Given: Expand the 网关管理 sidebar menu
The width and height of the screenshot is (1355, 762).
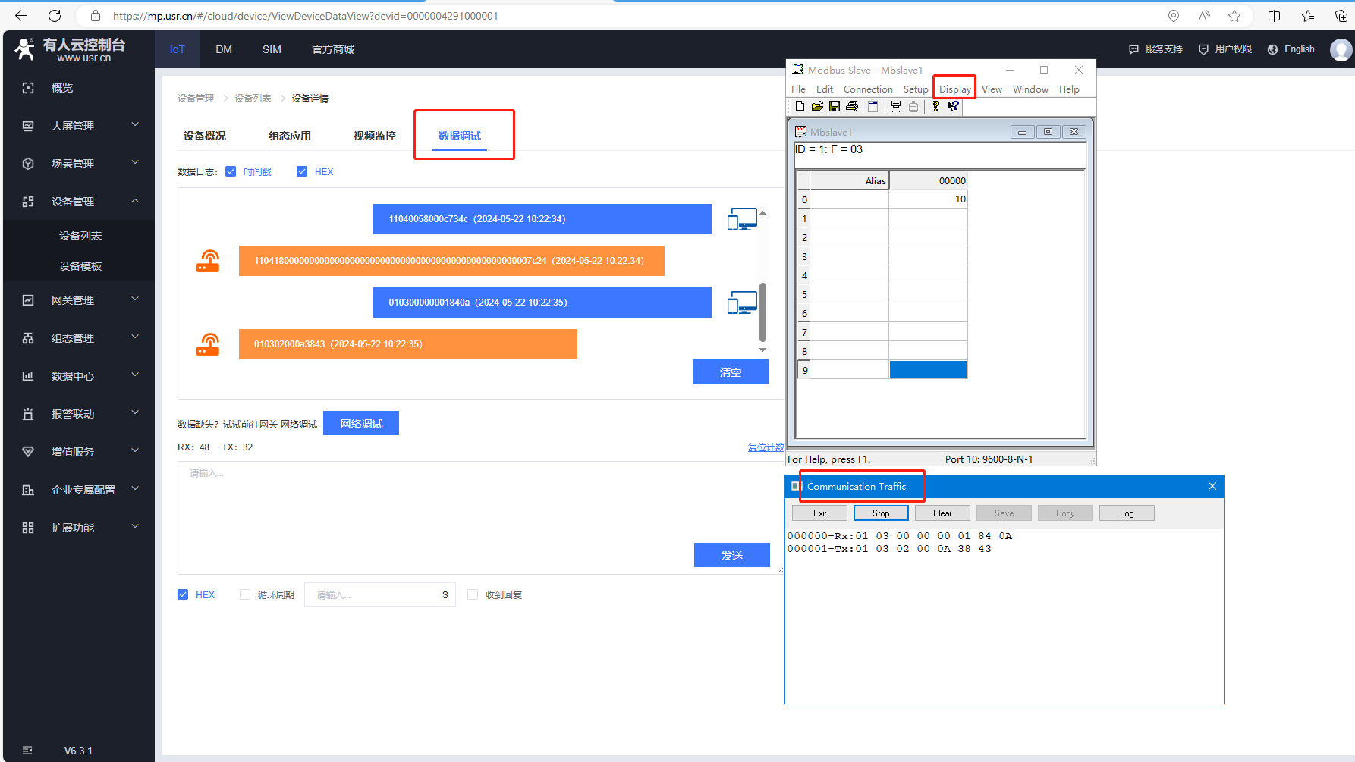Looking at the screenshot, I should click(x=79, y=300).
